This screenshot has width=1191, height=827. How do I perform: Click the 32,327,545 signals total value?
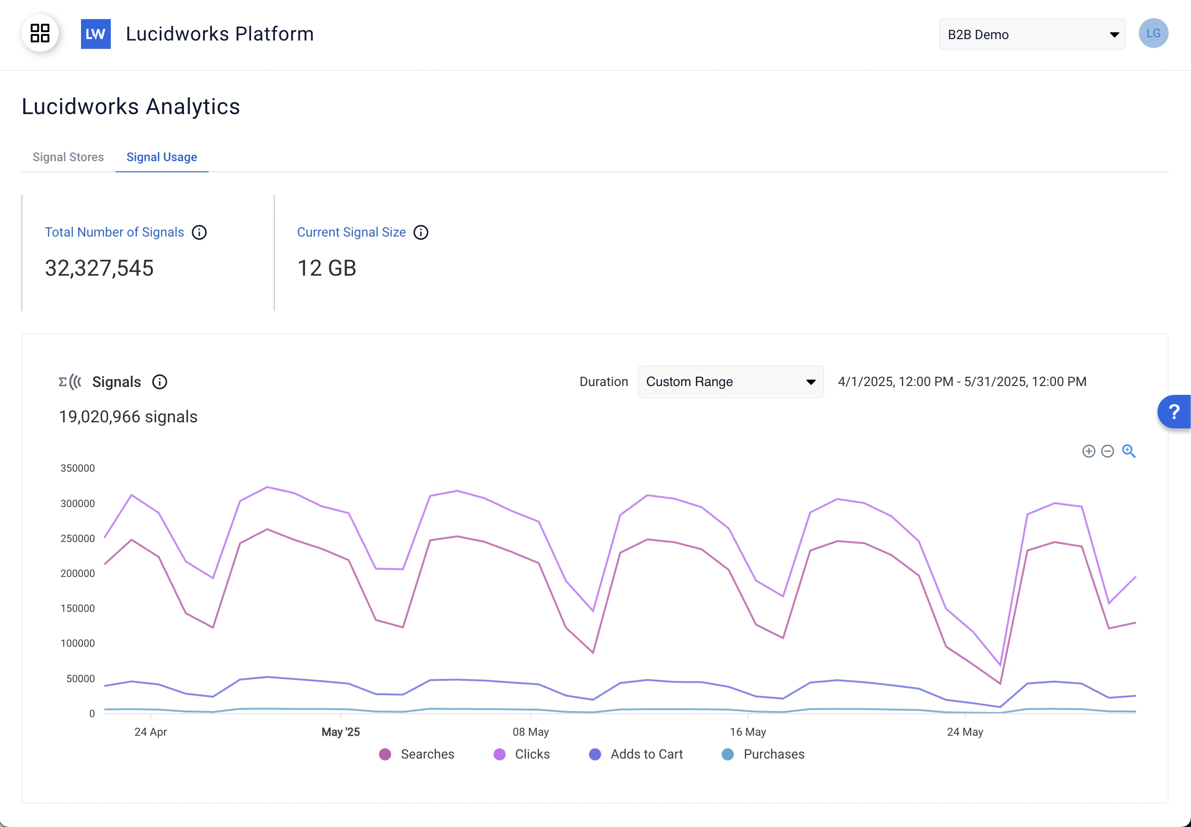coord(99,268)
